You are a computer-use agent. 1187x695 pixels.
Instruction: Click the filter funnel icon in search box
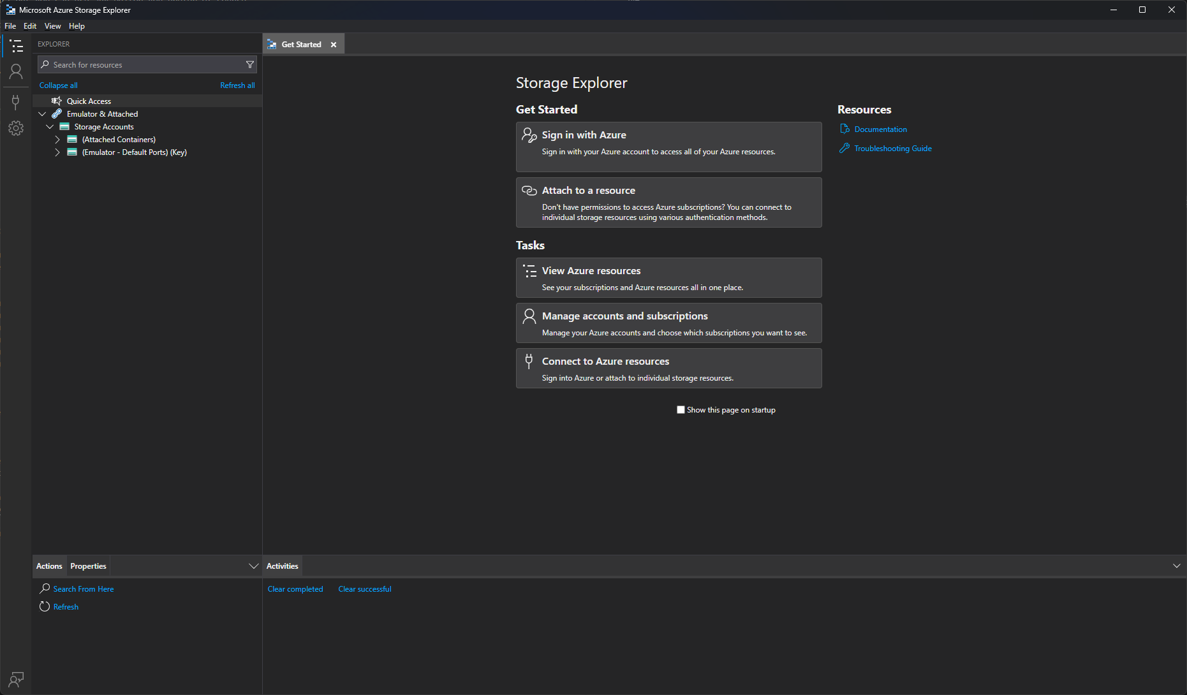(x=250, y=64)
